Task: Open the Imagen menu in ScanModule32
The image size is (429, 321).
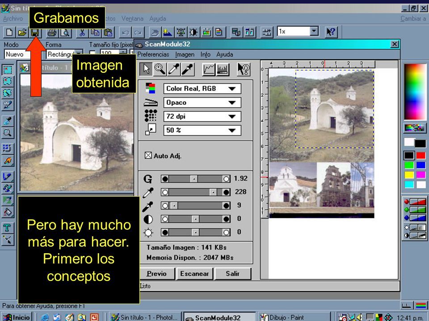Action: pyautogui.click(x=185, y=54)
